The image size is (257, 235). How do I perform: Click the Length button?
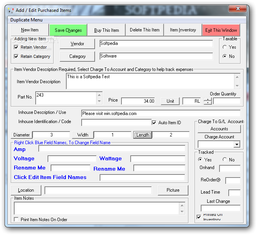142,135
